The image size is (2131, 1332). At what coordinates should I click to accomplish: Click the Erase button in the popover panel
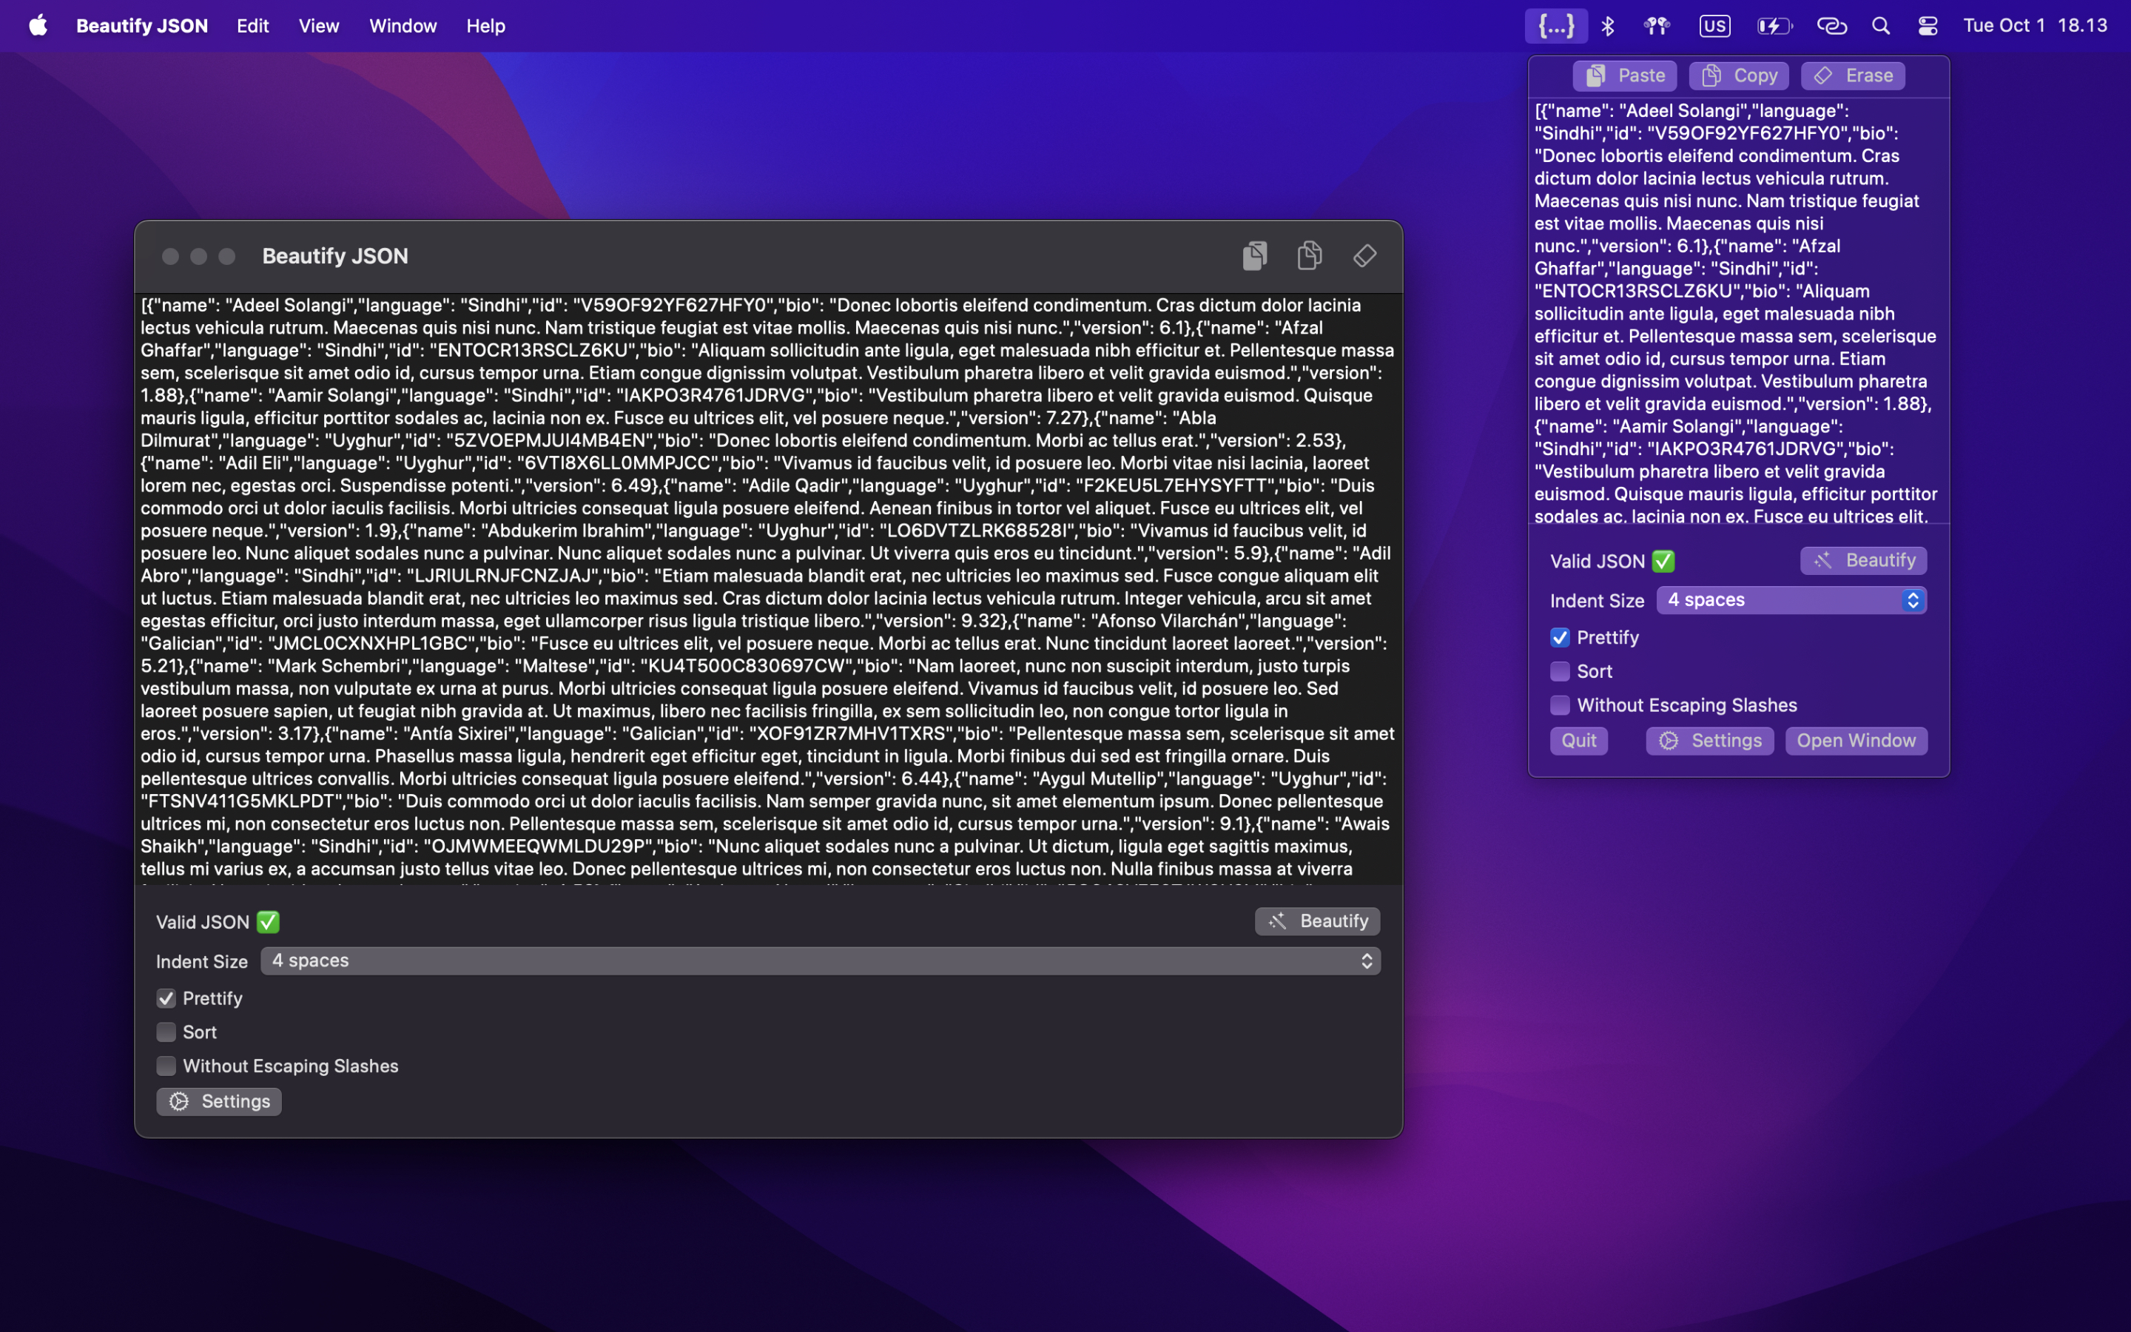point(1851,75)
